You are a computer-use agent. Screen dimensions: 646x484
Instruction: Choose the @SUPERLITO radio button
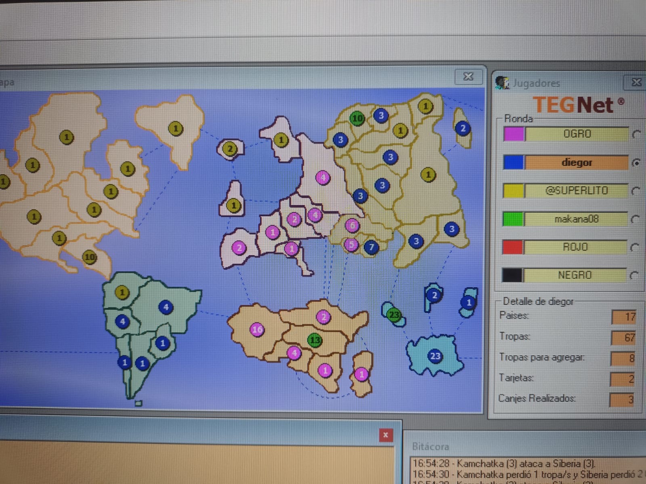click(636, 191)
